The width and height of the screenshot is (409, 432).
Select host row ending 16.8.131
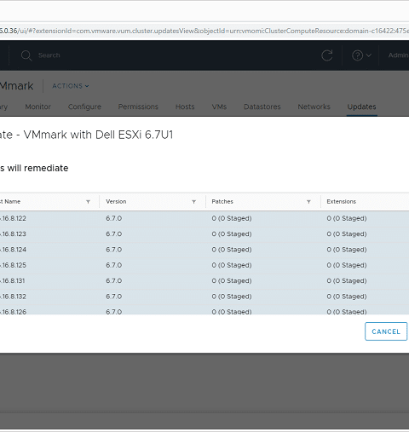tap(204, 281)
